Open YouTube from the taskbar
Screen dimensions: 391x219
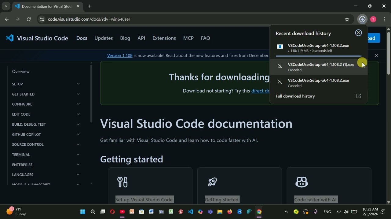coord(122,212)
